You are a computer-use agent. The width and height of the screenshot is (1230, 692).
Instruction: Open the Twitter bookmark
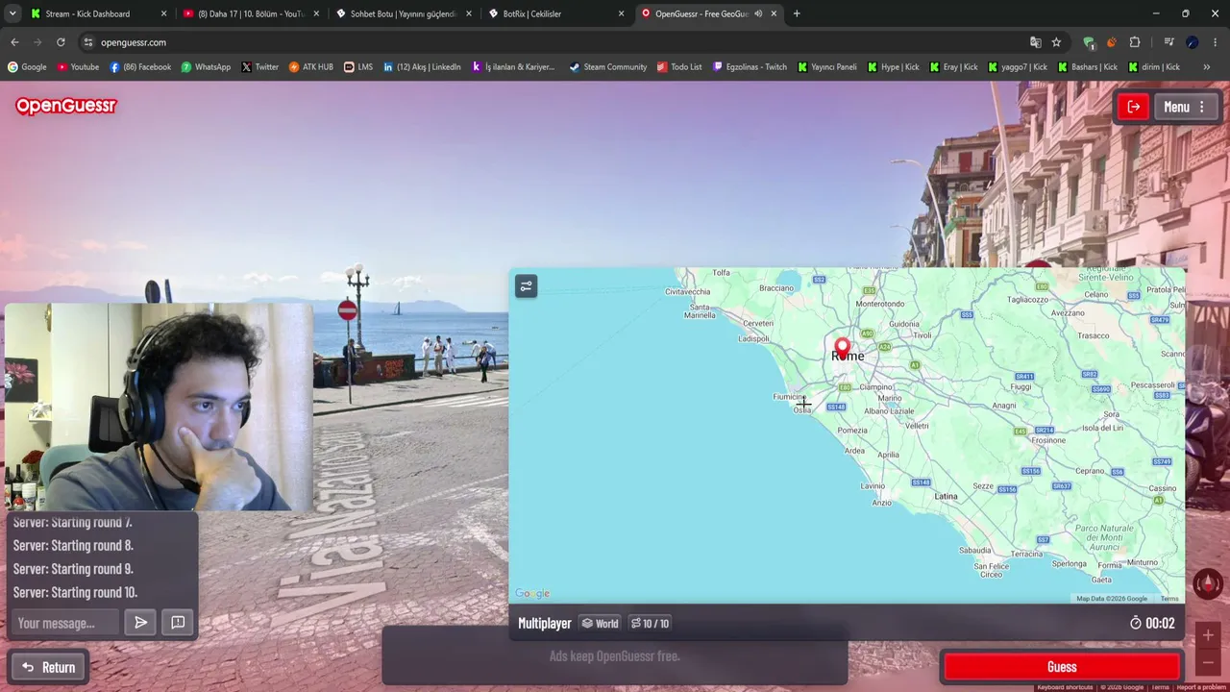click(259, 67)
